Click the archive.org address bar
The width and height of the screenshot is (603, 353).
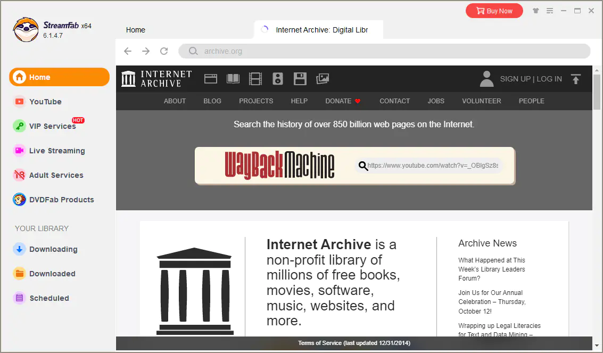click(x=383, y=51)
